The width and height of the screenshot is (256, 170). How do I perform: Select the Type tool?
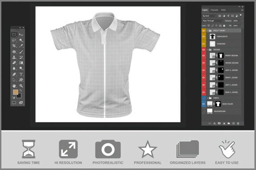tap(21, 74)
